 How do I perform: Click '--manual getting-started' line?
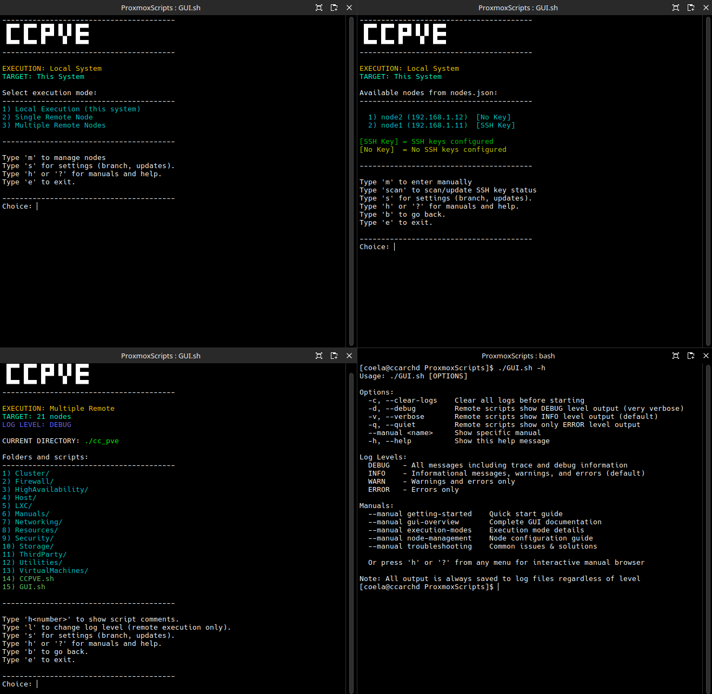(465, 514)
